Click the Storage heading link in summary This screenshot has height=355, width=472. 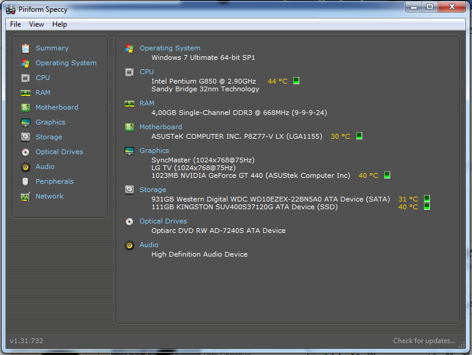pos(153,190)
